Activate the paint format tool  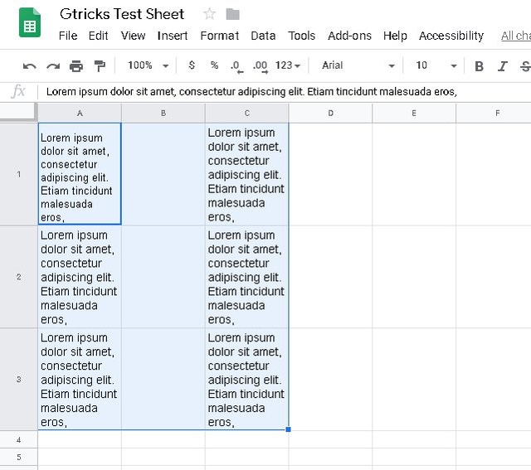[100, 65]
